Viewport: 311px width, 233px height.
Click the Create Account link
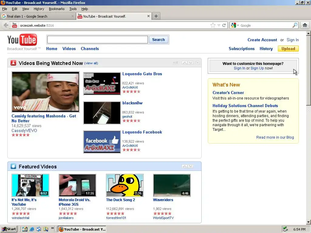[262, 40]
